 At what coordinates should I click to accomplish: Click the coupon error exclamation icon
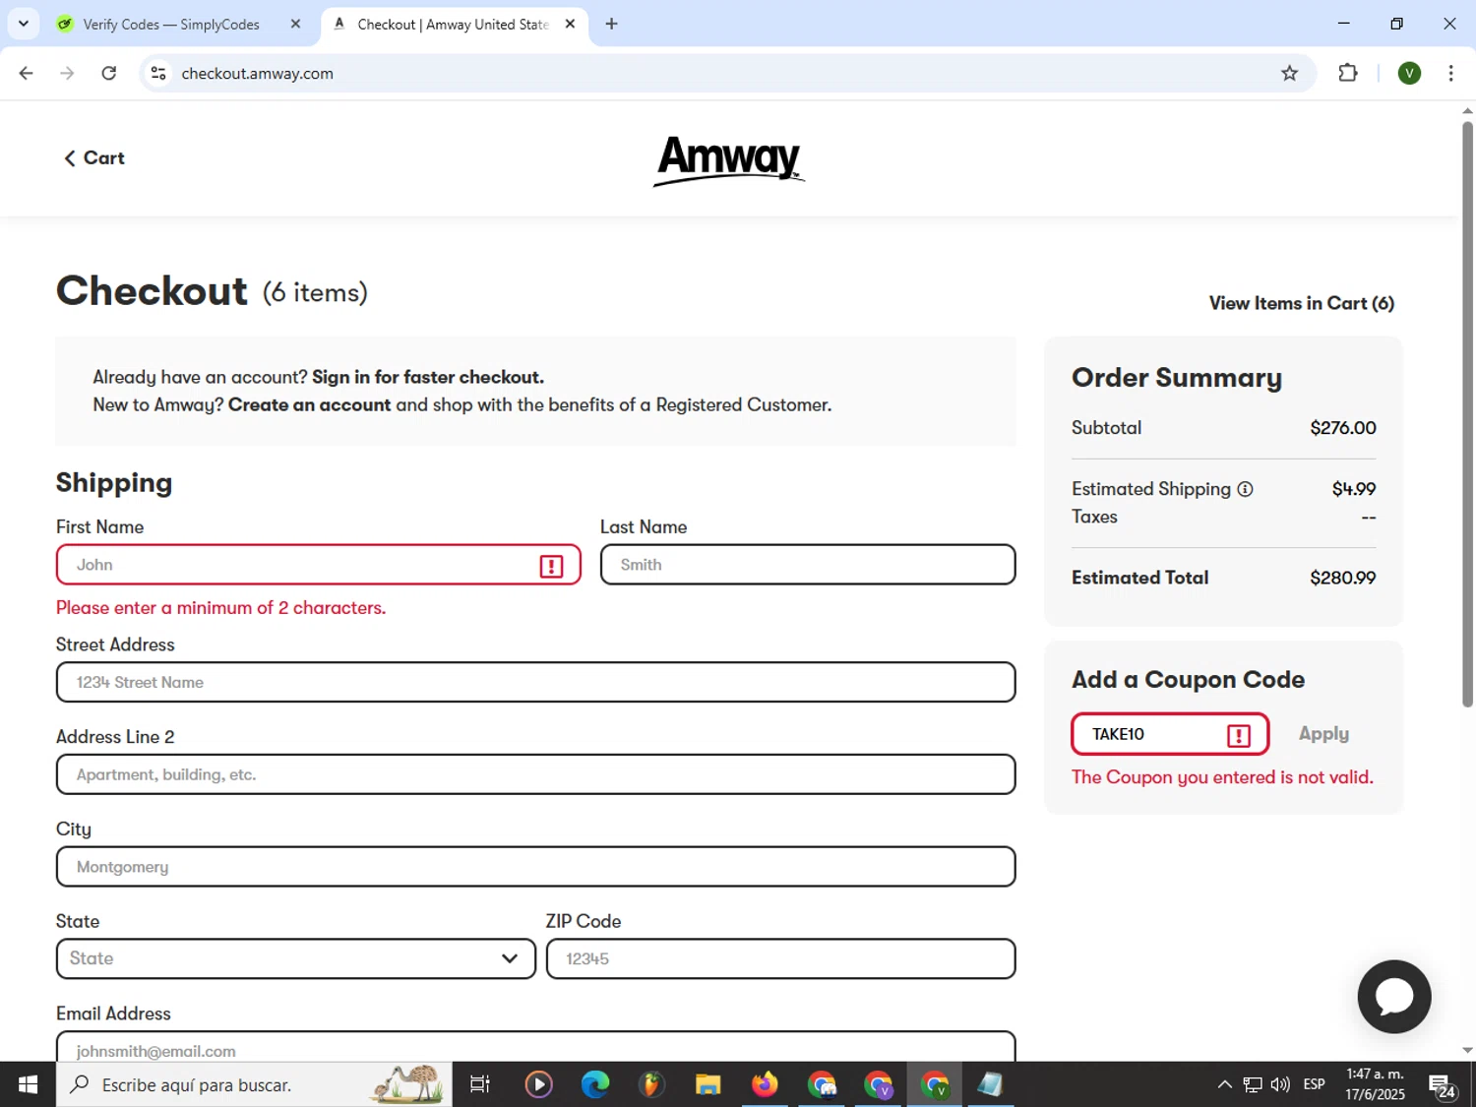tap(1239, 735)
